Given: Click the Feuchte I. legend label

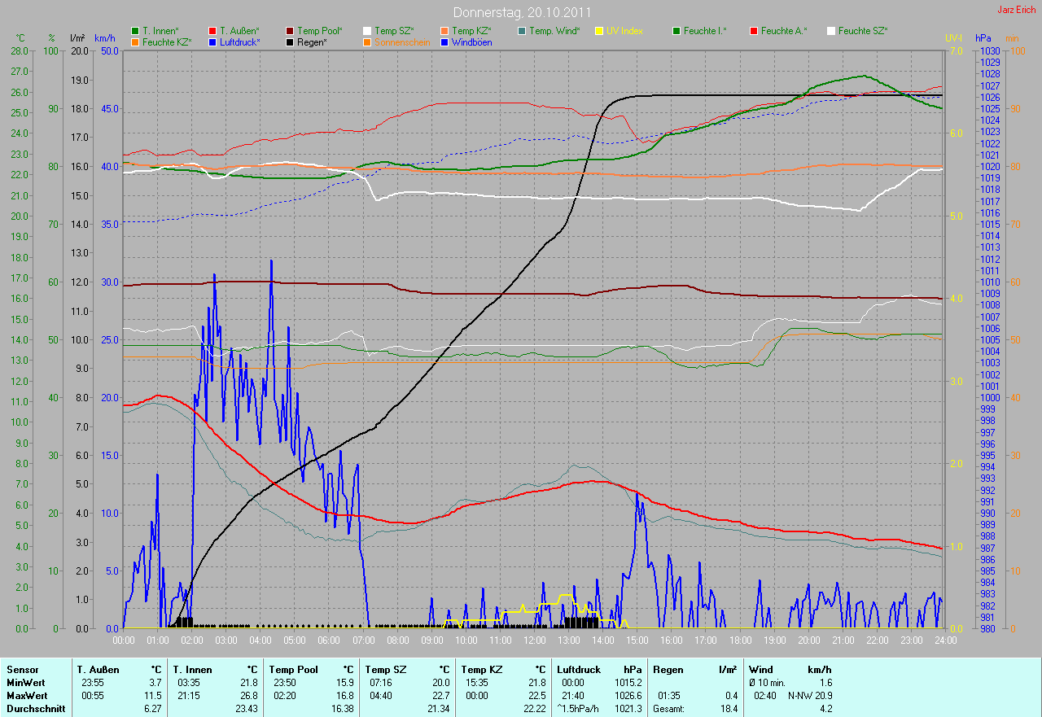Looking at the screenshot, I should (705, 31).
